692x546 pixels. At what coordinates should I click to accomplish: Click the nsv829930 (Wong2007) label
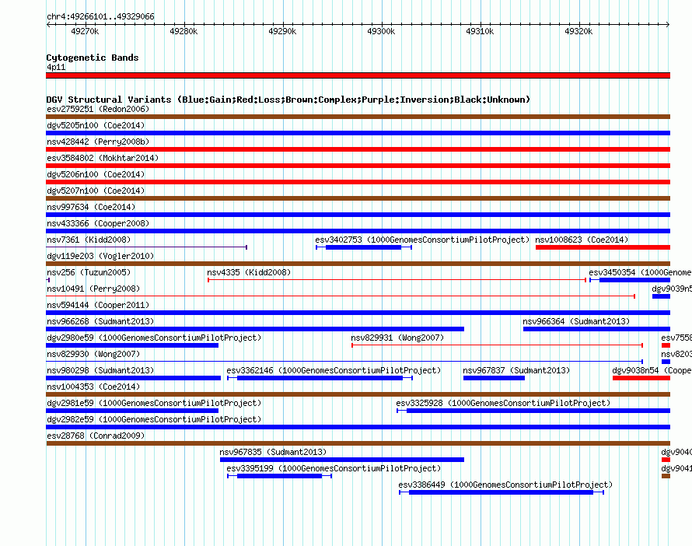point(93,354)
